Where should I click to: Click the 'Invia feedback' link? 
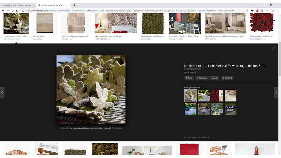point(203,138)
